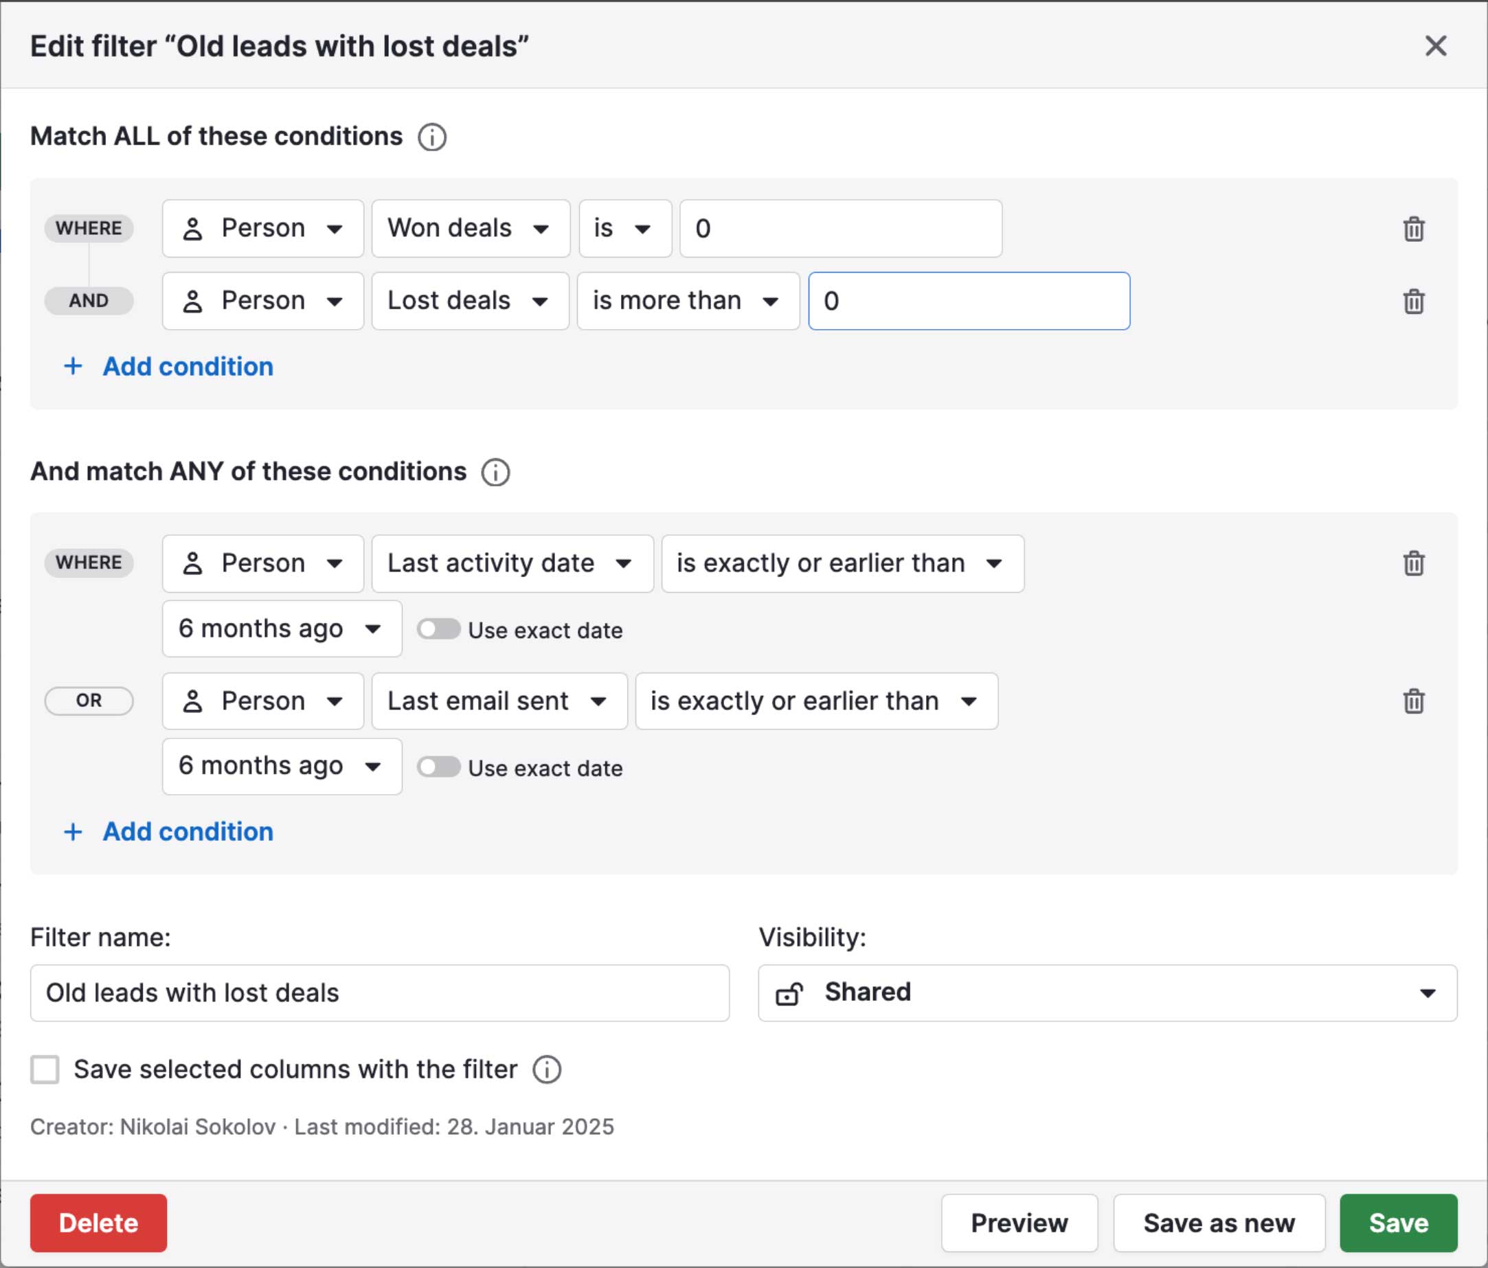Check Save selected columns with the filter
The image size is (1488, 1268).
tap(45, 1069)
